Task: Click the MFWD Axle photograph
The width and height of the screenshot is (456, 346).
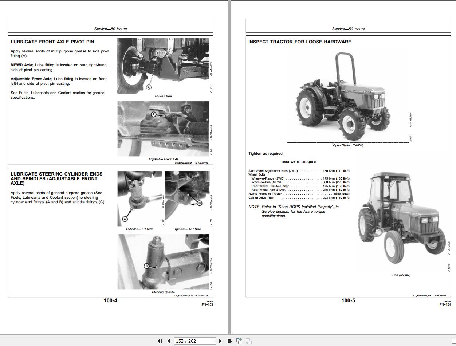Action: pyautogui.click(x=163, y=66)
